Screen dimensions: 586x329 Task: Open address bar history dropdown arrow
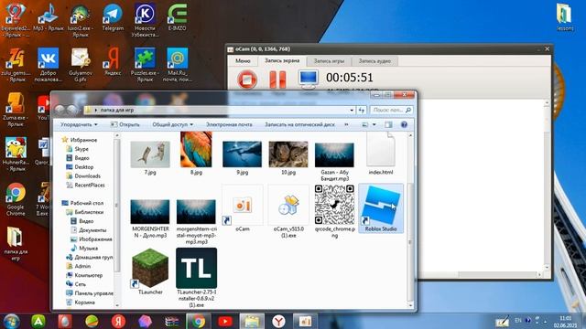click(x=352, y=110)
